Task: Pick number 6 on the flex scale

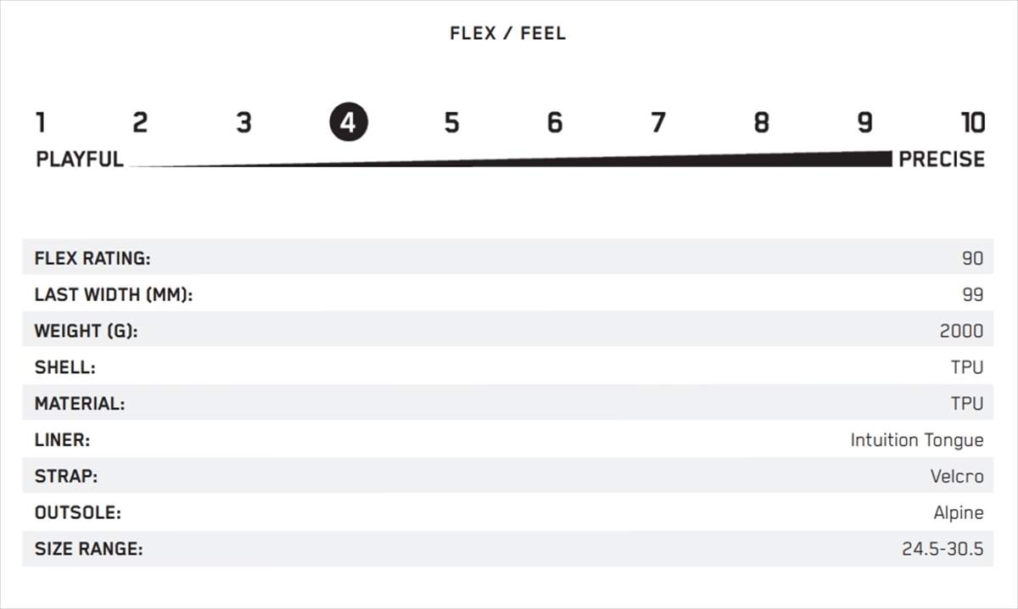Action: [x=555, y=123]
